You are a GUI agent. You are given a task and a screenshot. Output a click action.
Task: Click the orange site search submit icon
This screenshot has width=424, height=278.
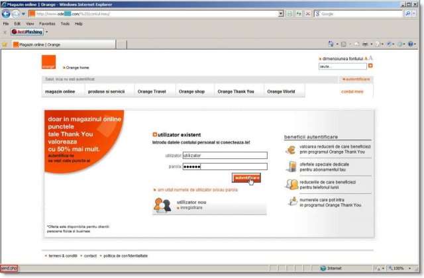click(x=370, y=66)
